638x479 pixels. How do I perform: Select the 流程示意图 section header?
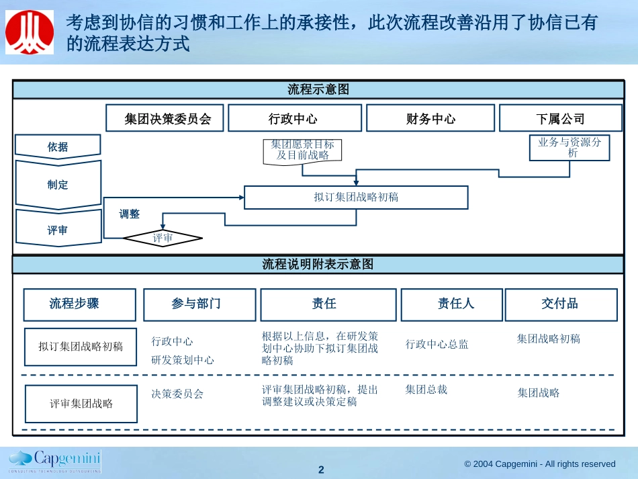tap(318, 89)
